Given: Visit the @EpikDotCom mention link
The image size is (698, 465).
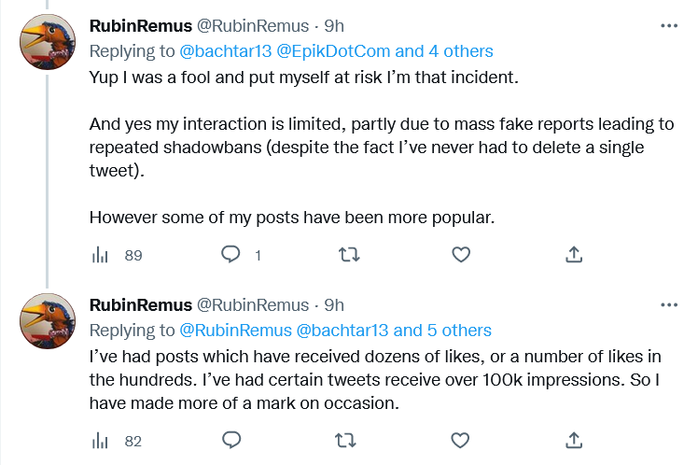Looking at the screenshot, I should (x=333, y=51).
